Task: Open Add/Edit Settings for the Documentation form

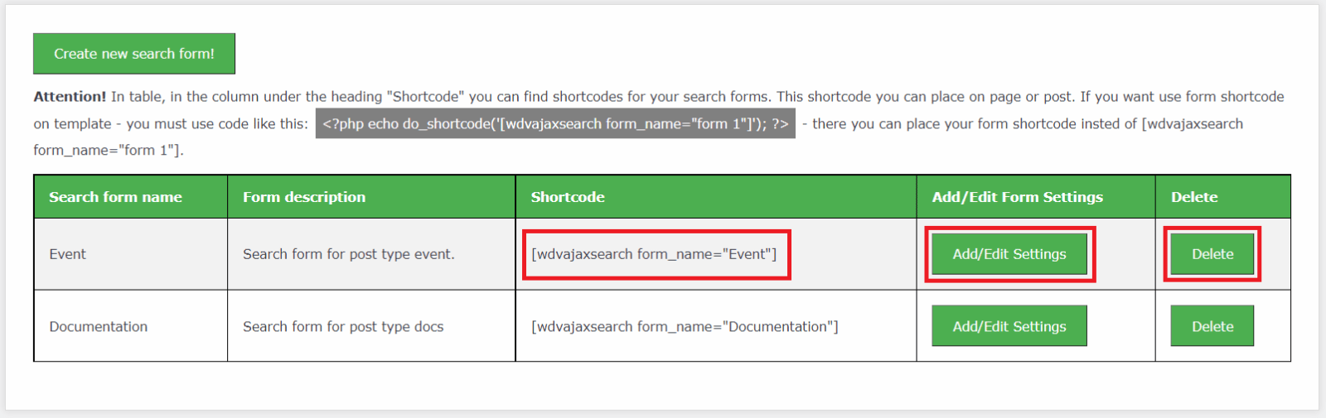Action: [x=1009, y=326]
